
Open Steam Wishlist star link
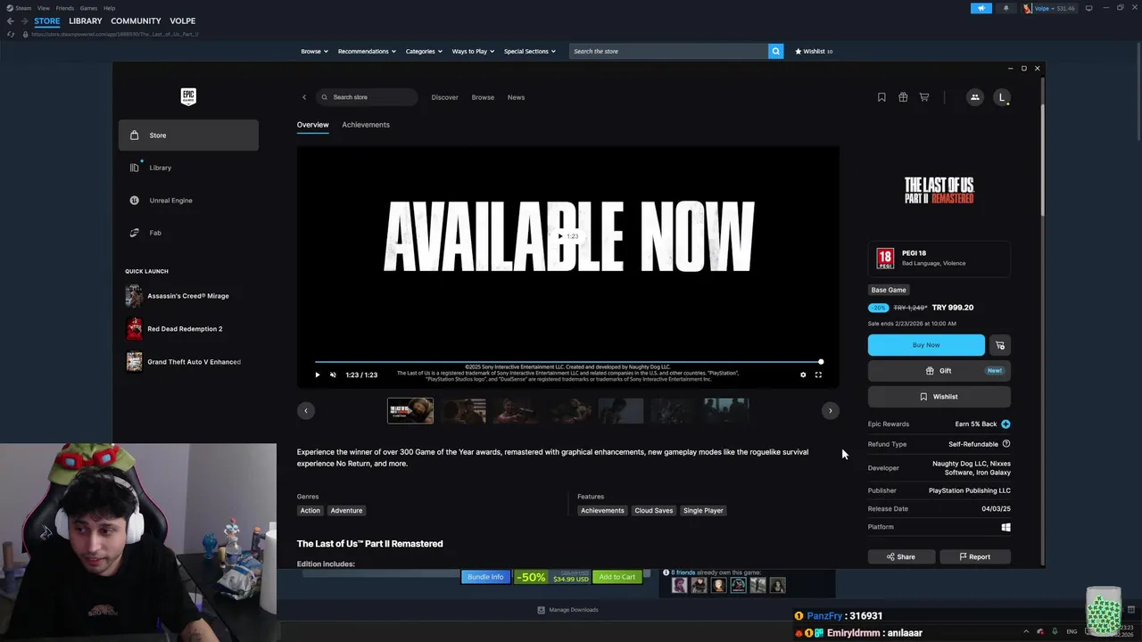(814, 51)
